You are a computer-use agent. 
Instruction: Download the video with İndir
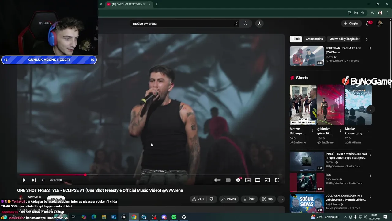pyautogui.click(x=249, y=199)
